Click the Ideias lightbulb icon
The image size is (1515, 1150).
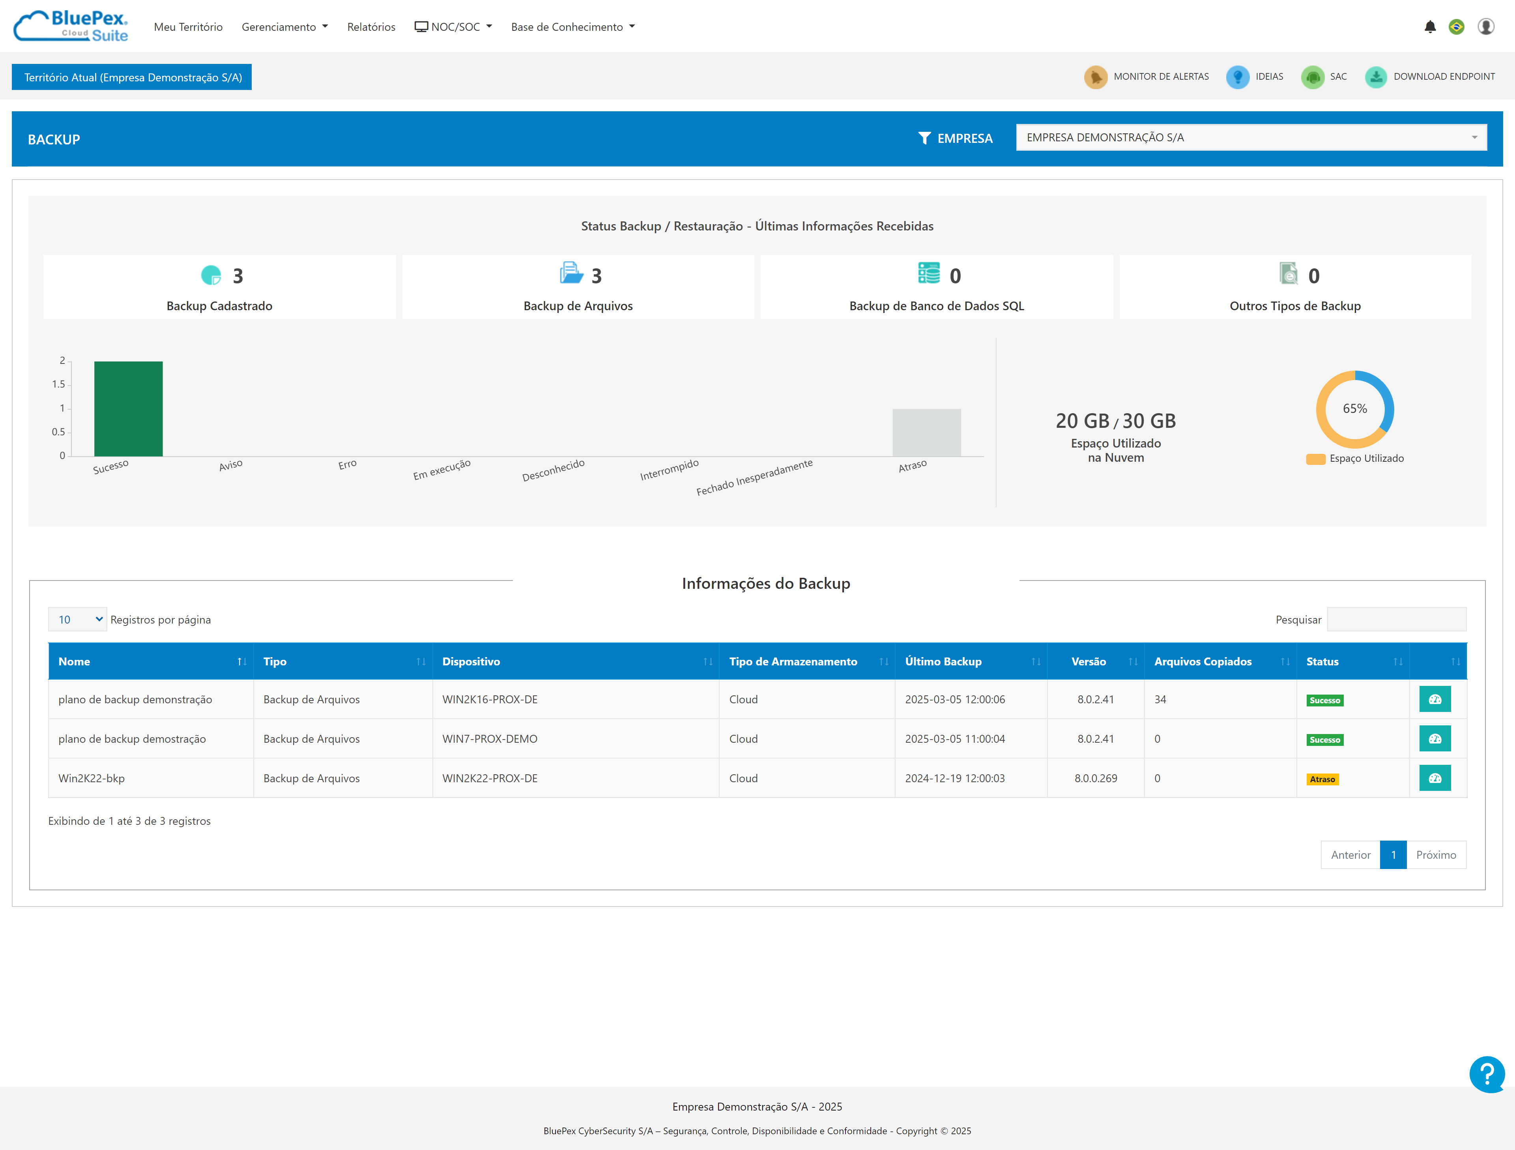point(1238,77)
